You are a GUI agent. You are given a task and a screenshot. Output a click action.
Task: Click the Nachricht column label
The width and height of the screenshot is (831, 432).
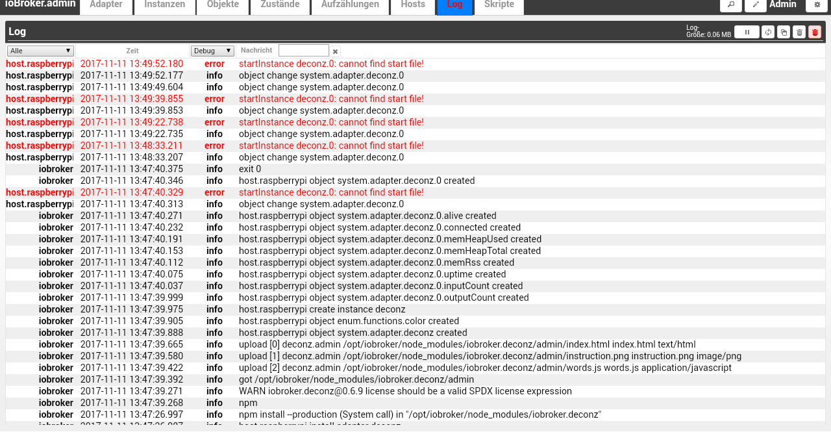point(256,50)
